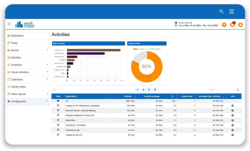This screenshot has width=250, height=151.
Task: Copy table data to clipboard icon
Action: pyautogui.click(x=155, y=90)
